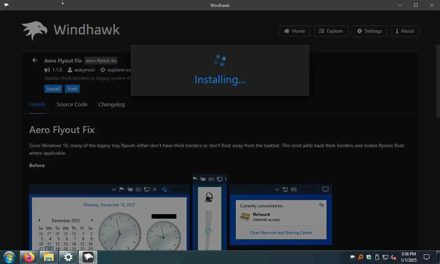Open Windhawk Settings
This screenshot has width=440, height=264.
(x=369, y=31)
